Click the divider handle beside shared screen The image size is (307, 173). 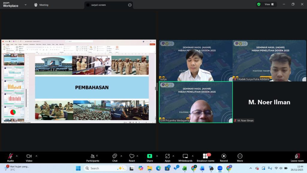[157, 87]
